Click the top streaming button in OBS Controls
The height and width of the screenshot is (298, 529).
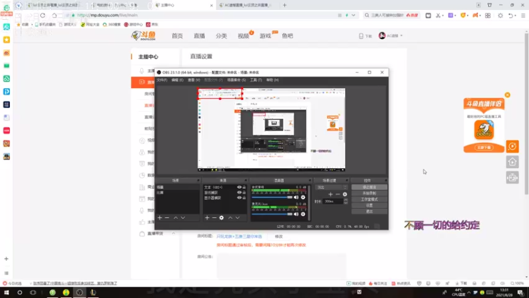(x=370, y=187)
